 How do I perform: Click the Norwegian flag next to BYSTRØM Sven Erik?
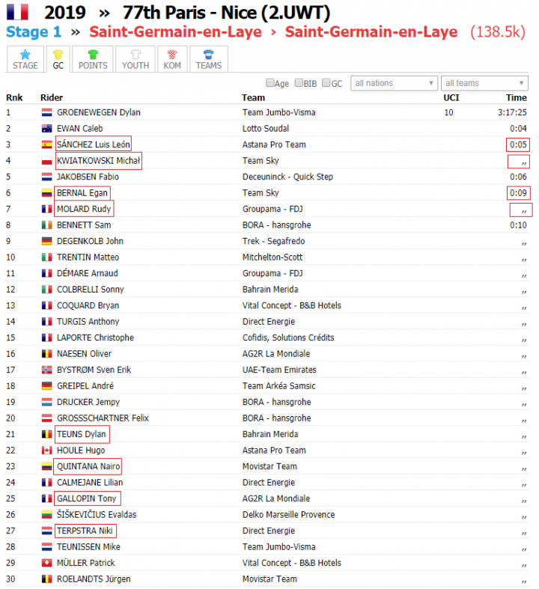[x=46, y=370]
